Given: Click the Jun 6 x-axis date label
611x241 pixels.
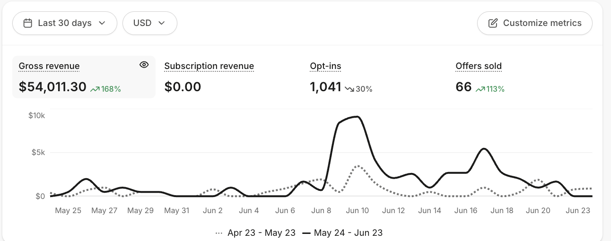Looking at the screenshot, I should click(285, 211).
